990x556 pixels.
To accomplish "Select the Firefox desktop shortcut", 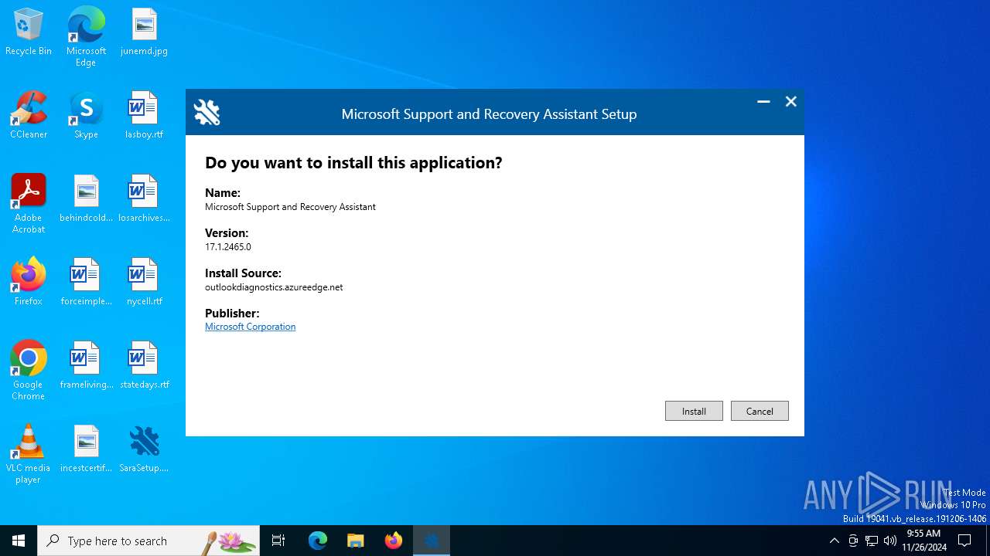I will pos(29,283).
